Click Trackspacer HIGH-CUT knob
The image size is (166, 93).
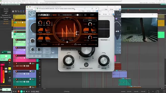104,60
